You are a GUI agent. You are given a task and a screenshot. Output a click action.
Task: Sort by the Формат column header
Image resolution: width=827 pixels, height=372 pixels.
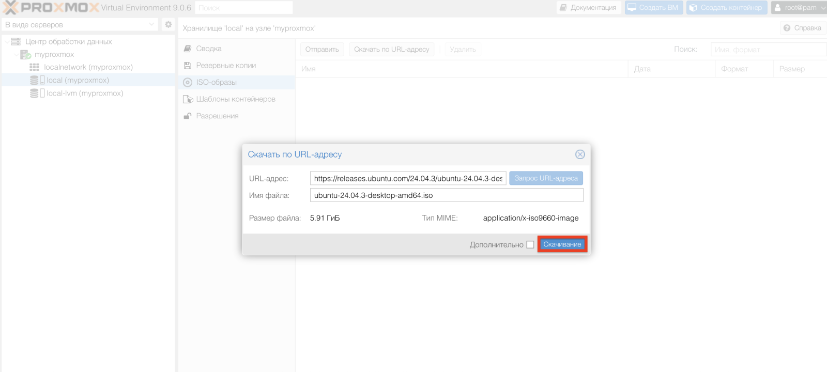pos(744,69)
